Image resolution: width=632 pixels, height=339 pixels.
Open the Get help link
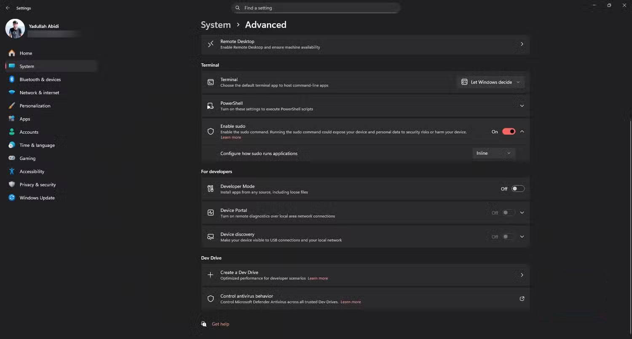pos(220,324)
